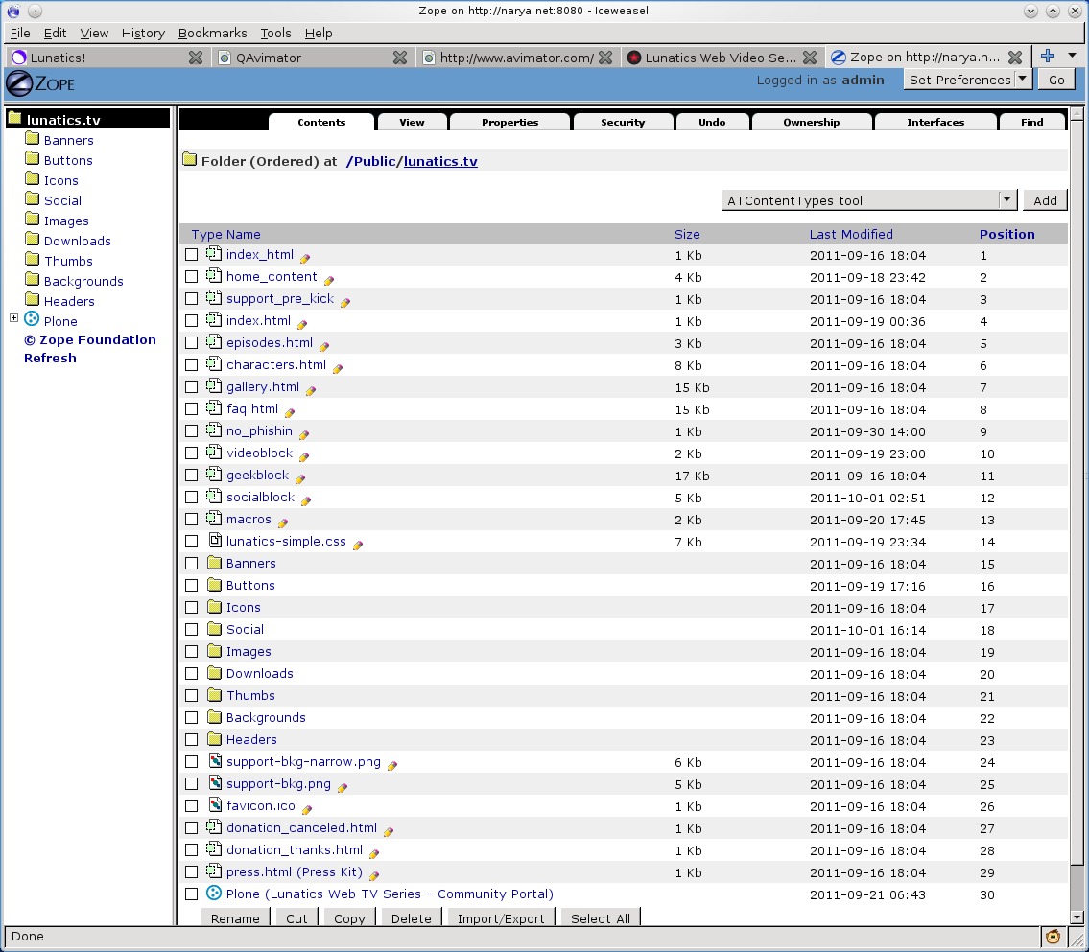Switch to the Security tab

[623, 122]
